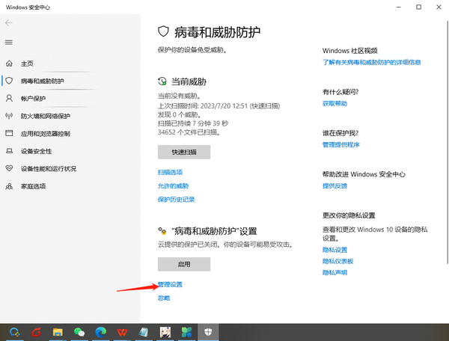Open 允许的威胁 allowed threats link
Screen dimensions: 449x341
(173, 185)
